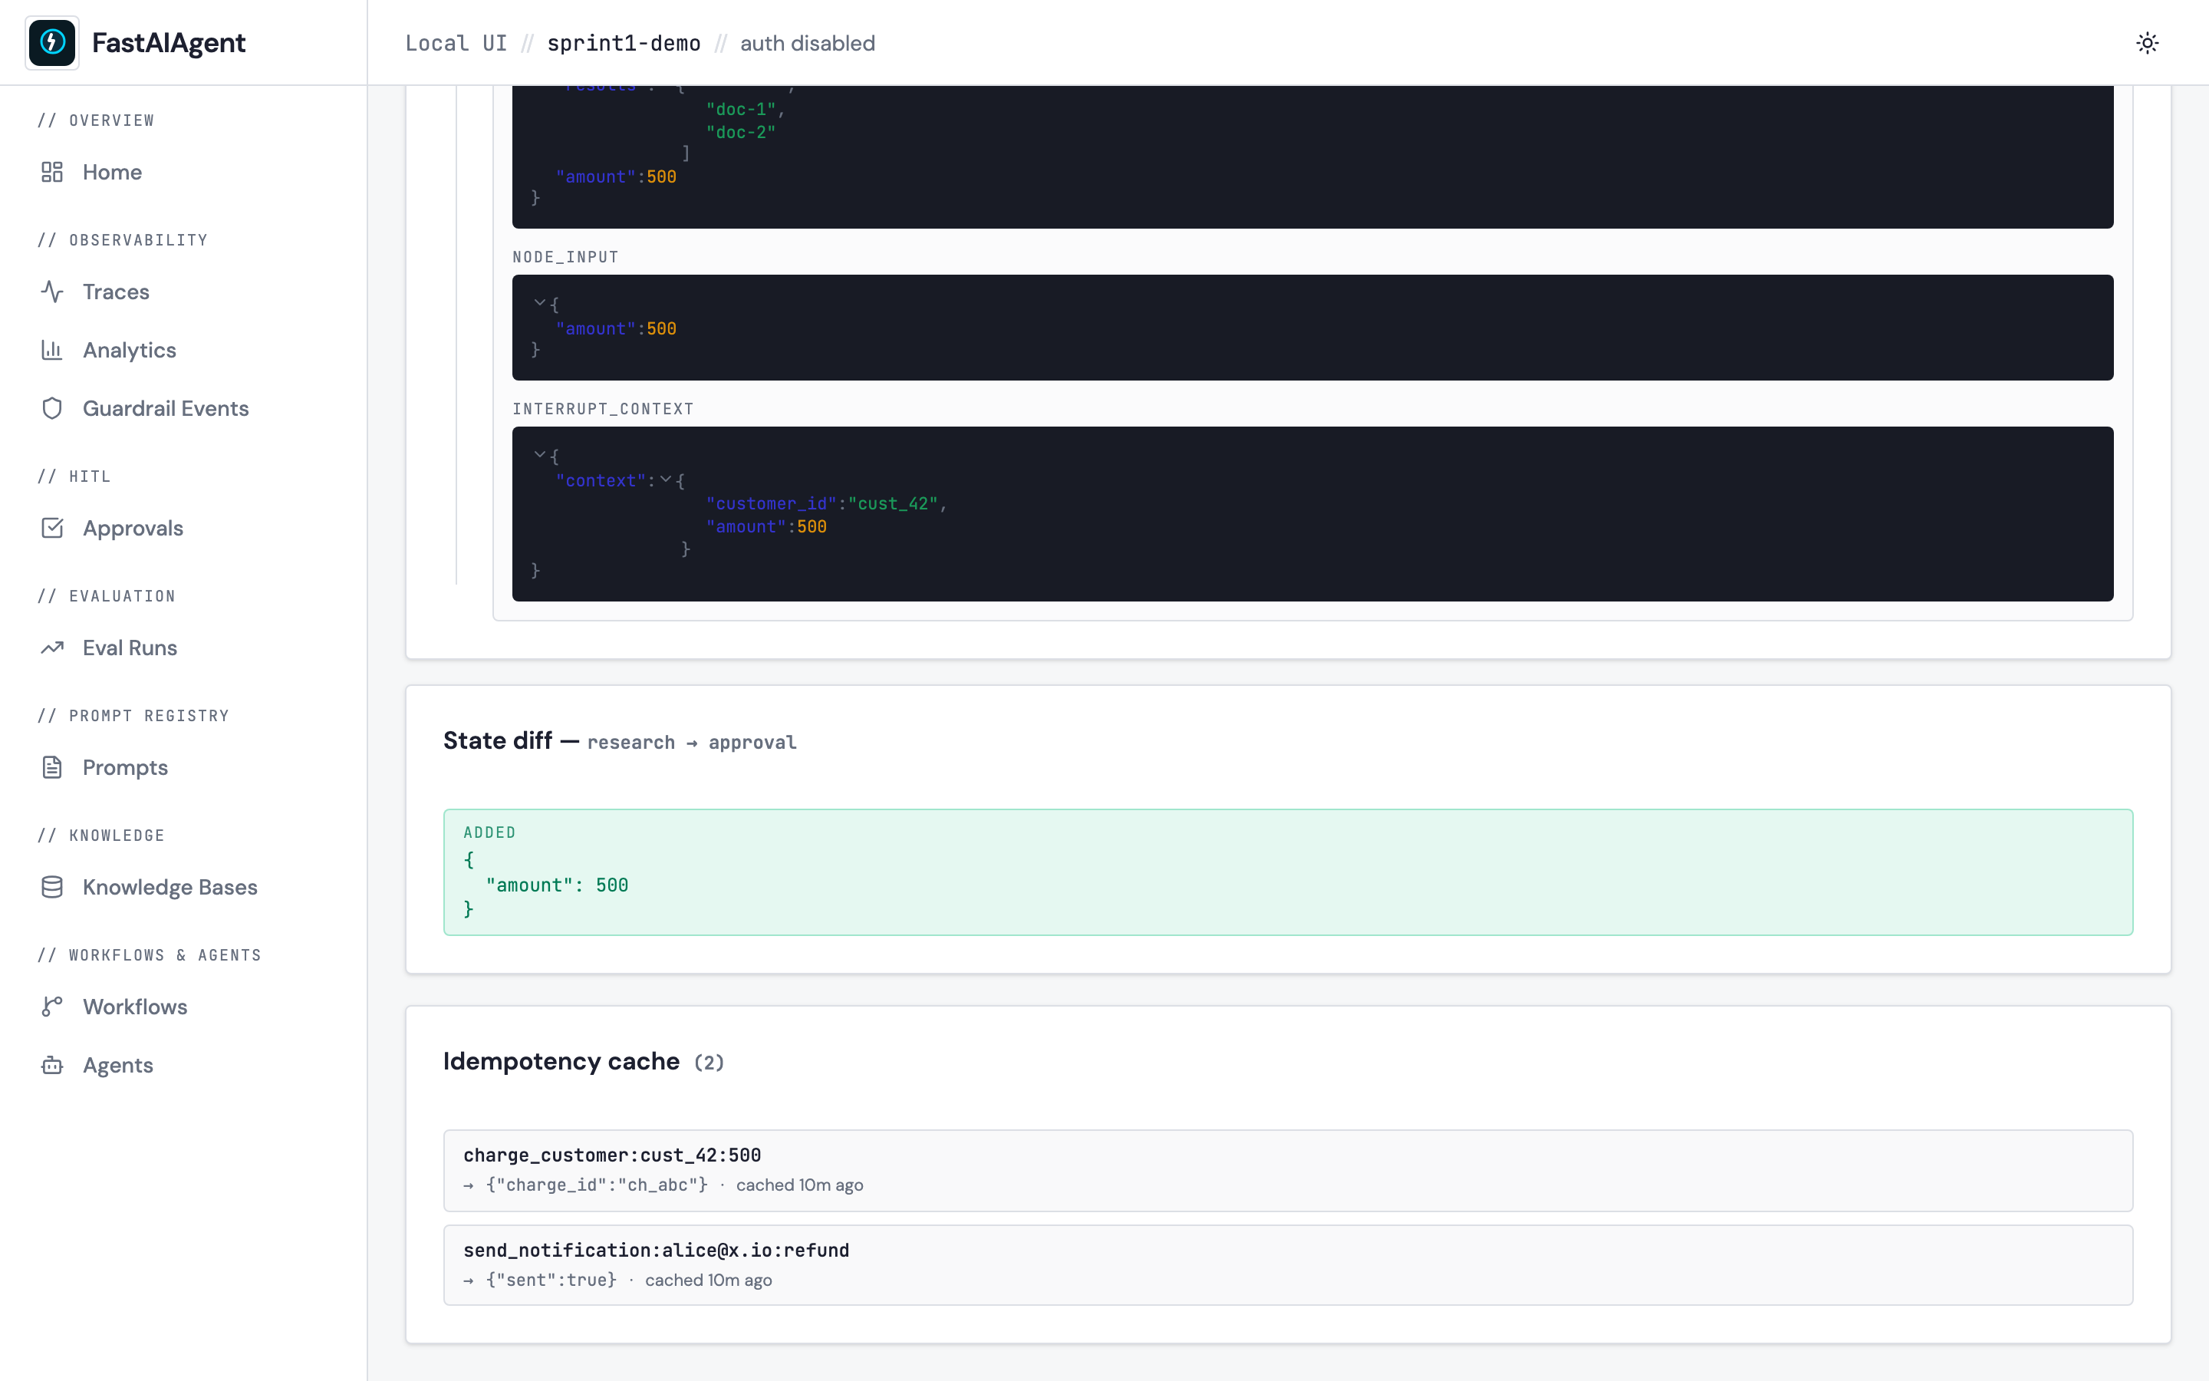
Task: Click the INTERRUPT_CONTEXT section label
Action: point(604,409)
